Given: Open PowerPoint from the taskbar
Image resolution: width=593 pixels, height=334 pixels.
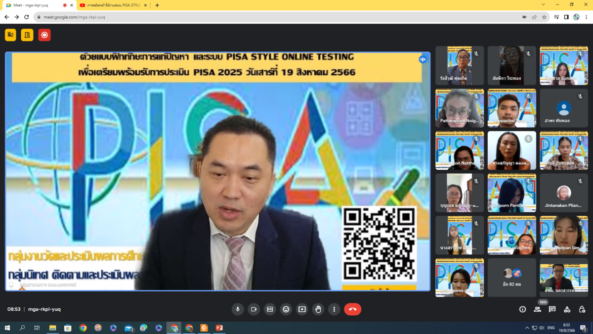Looking at the screenshot, I should click(x=219, y=328).
